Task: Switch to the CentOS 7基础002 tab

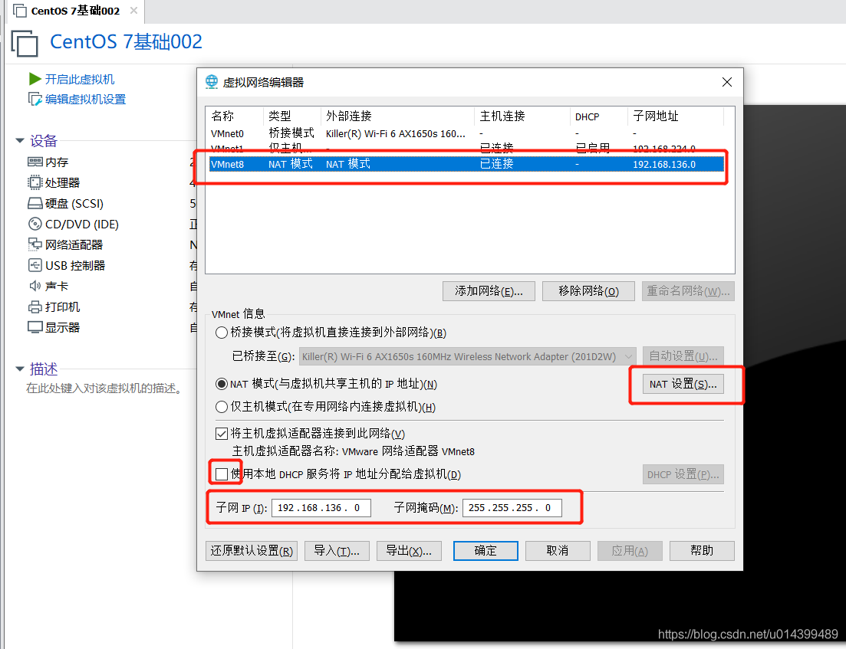Action: click(x=67, y=11)
